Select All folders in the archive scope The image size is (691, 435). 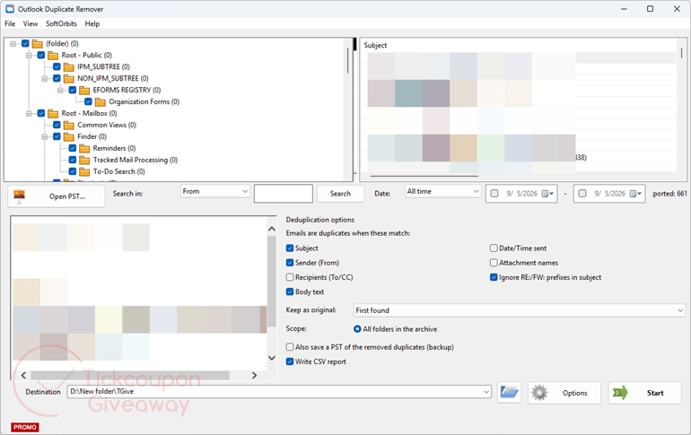[357, 329]
